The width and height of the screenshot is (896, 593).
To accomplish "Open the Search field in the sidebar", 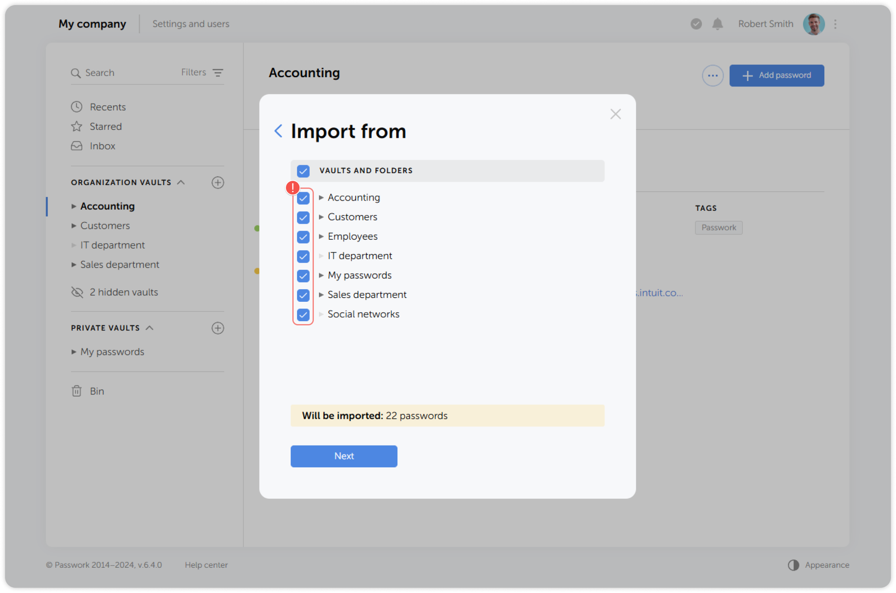I will (100, 72).
